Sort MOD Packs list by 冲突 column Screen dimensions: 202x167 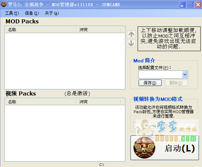[x=98, y=30]
